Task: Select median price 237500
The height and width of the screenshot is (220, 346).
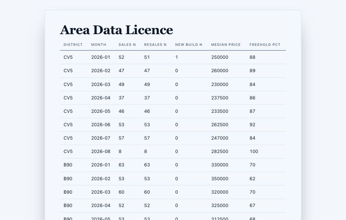Action: coord(220,98)
